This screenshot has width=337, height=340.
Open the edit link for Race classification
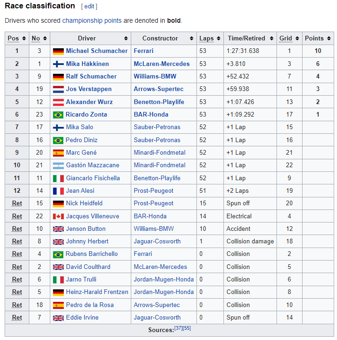coord(89,7)
